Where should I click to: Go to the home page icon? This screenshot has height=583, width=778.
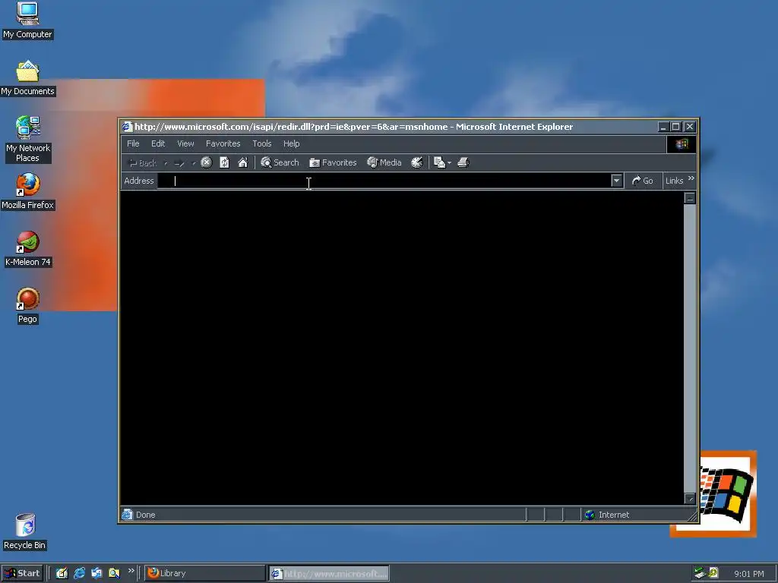click(242, 162)
